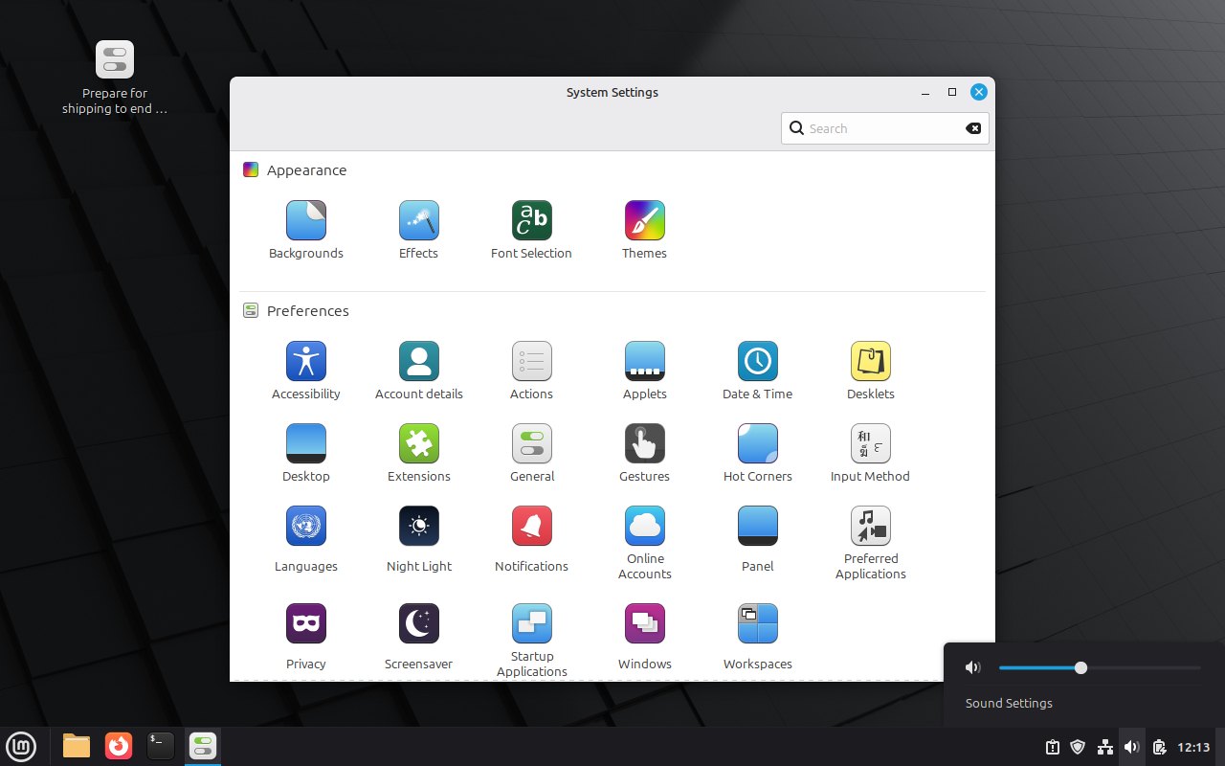Select the desktop shortcut 'Prepare for shipping'
The width and height of the screenshot is (1225, 766).
[x=115, y=78]
